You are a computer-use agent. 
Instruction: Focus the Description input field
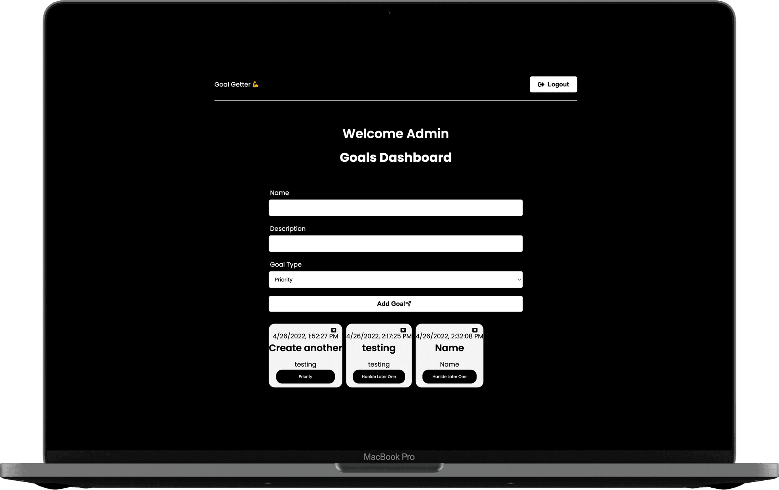tap(395, 244)
